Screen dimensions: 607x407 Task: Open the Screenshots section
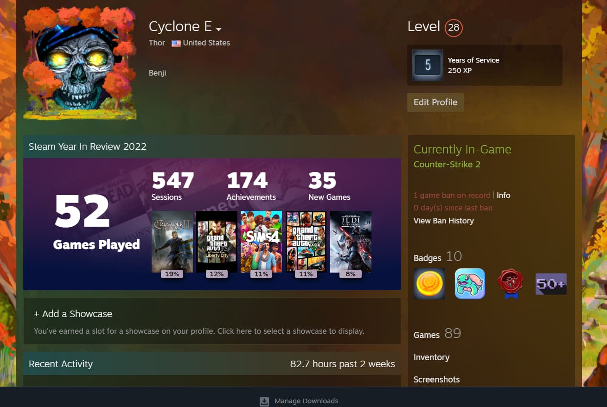(x=436, y=379)
